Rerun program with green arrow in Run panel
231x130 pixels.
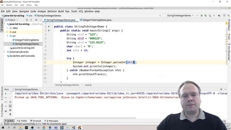[x=6, y=94]
